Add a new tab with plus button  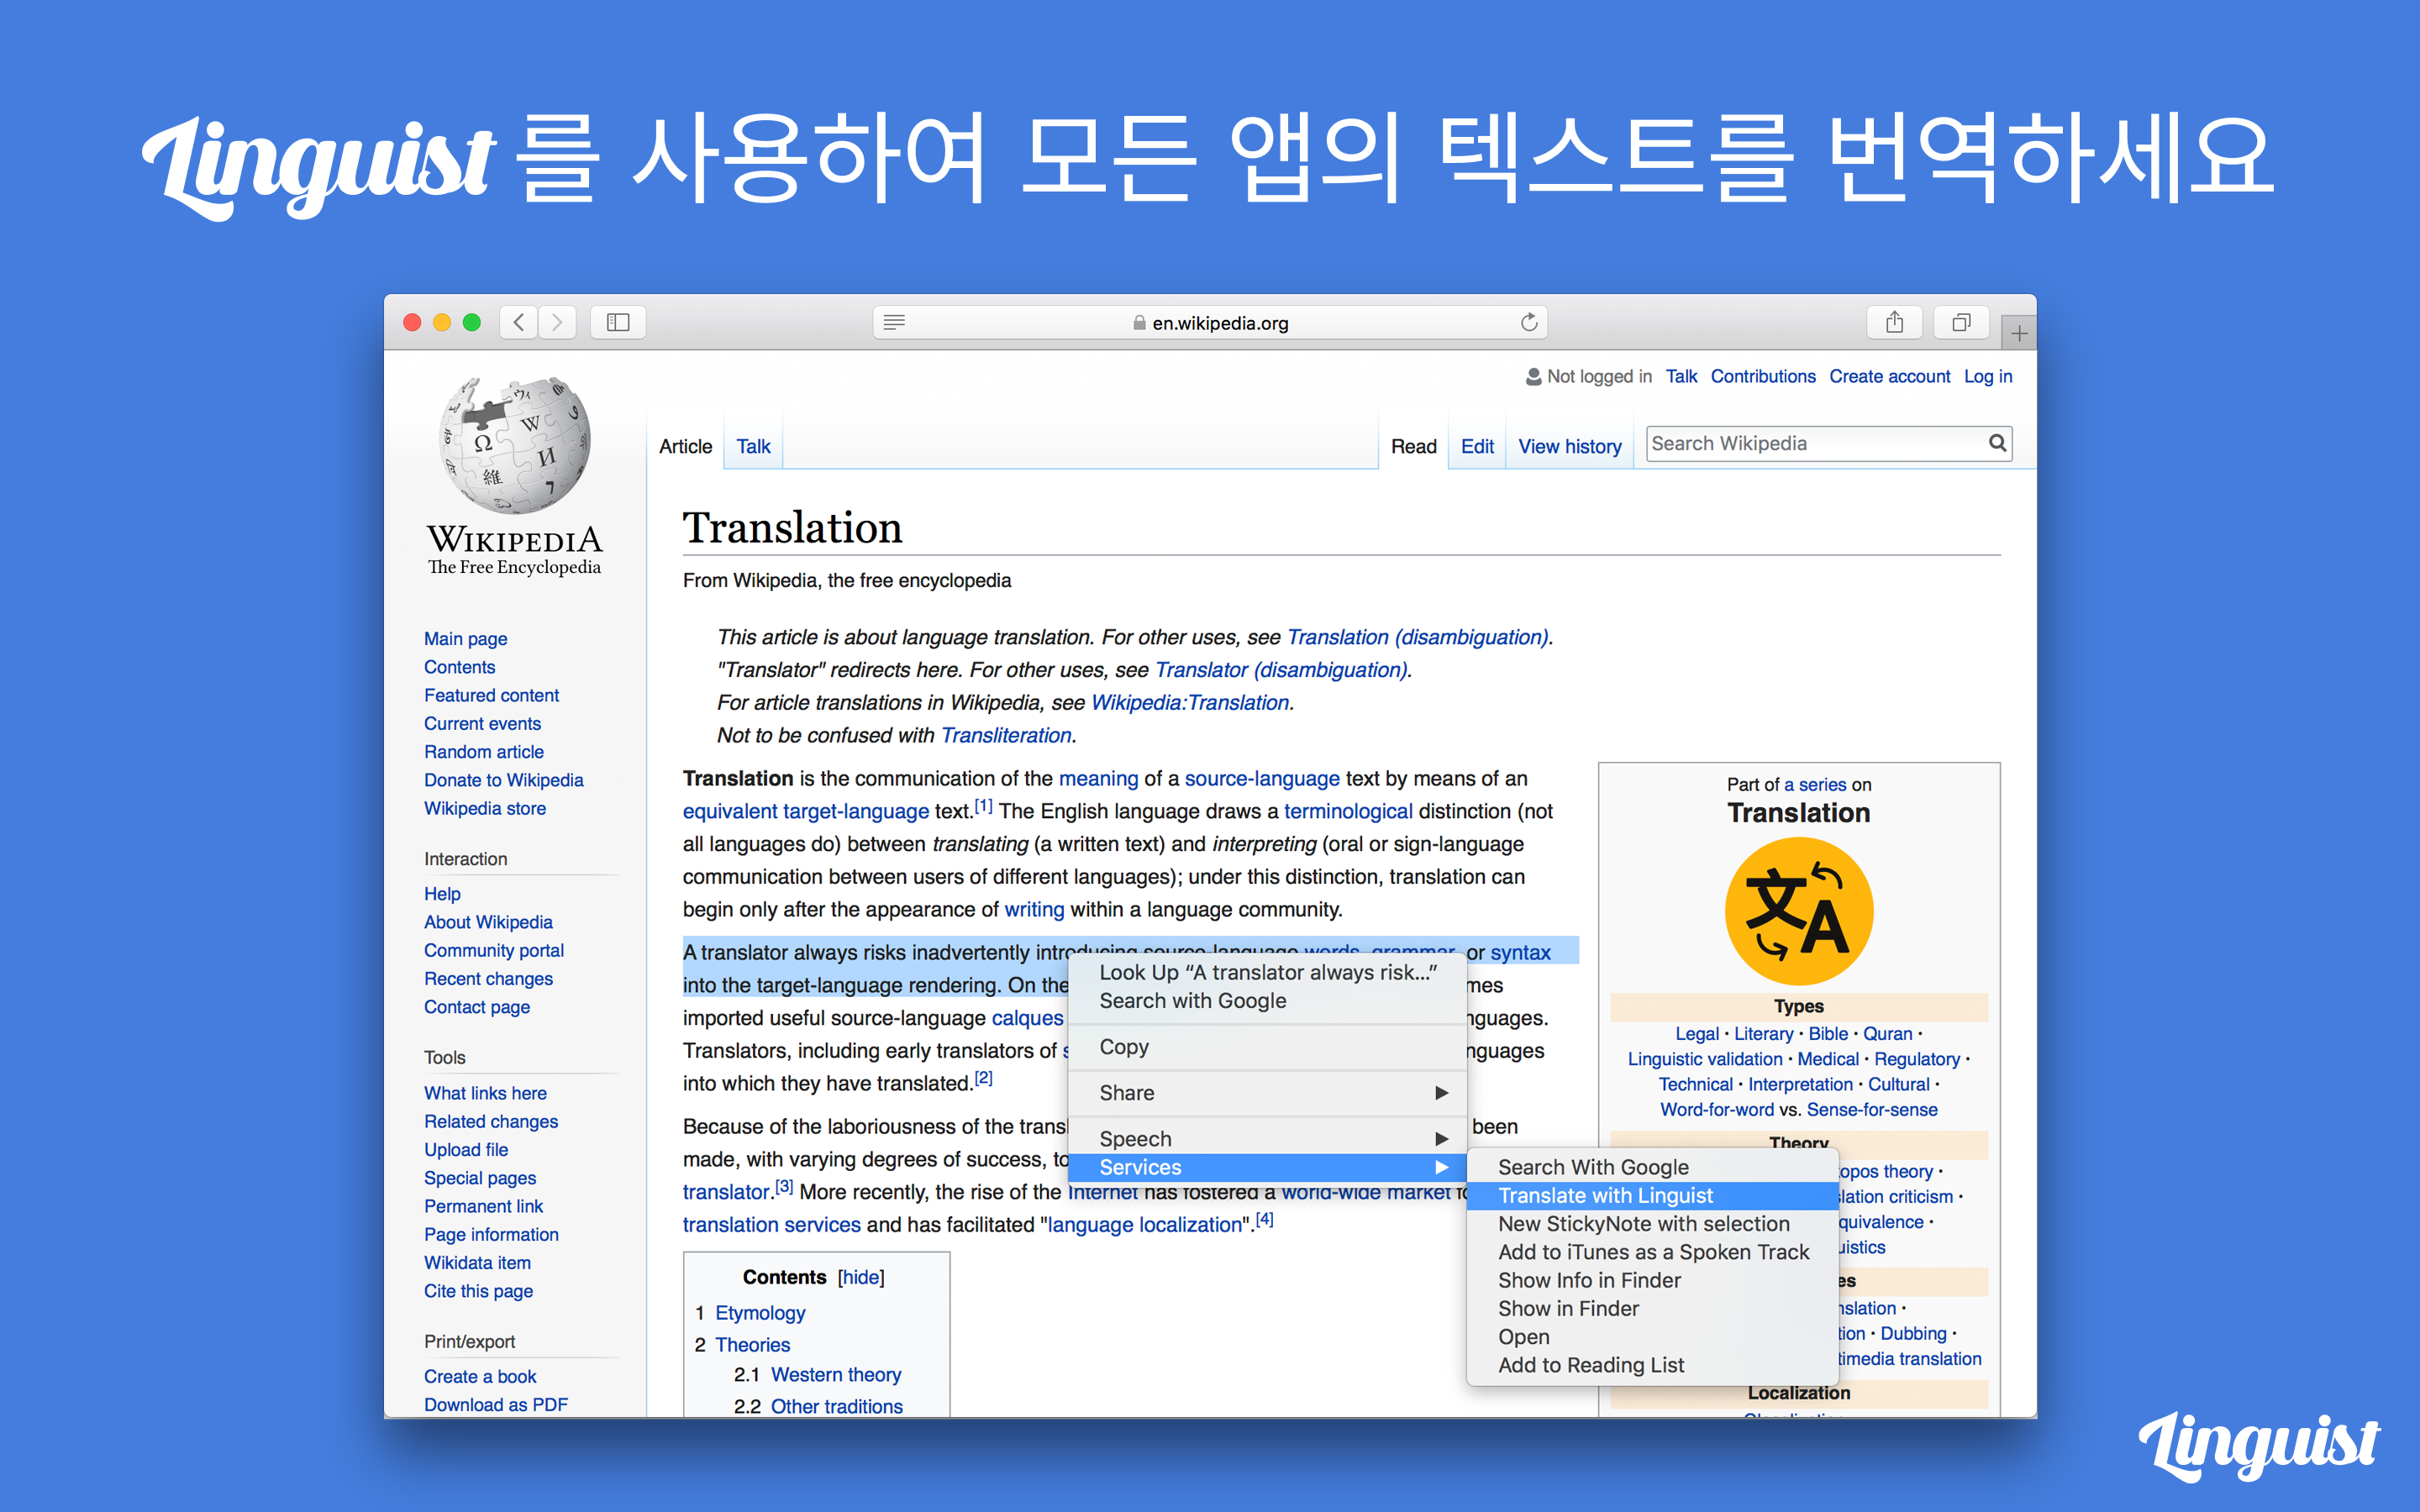pyautogui.click(x=2019, y=333)
